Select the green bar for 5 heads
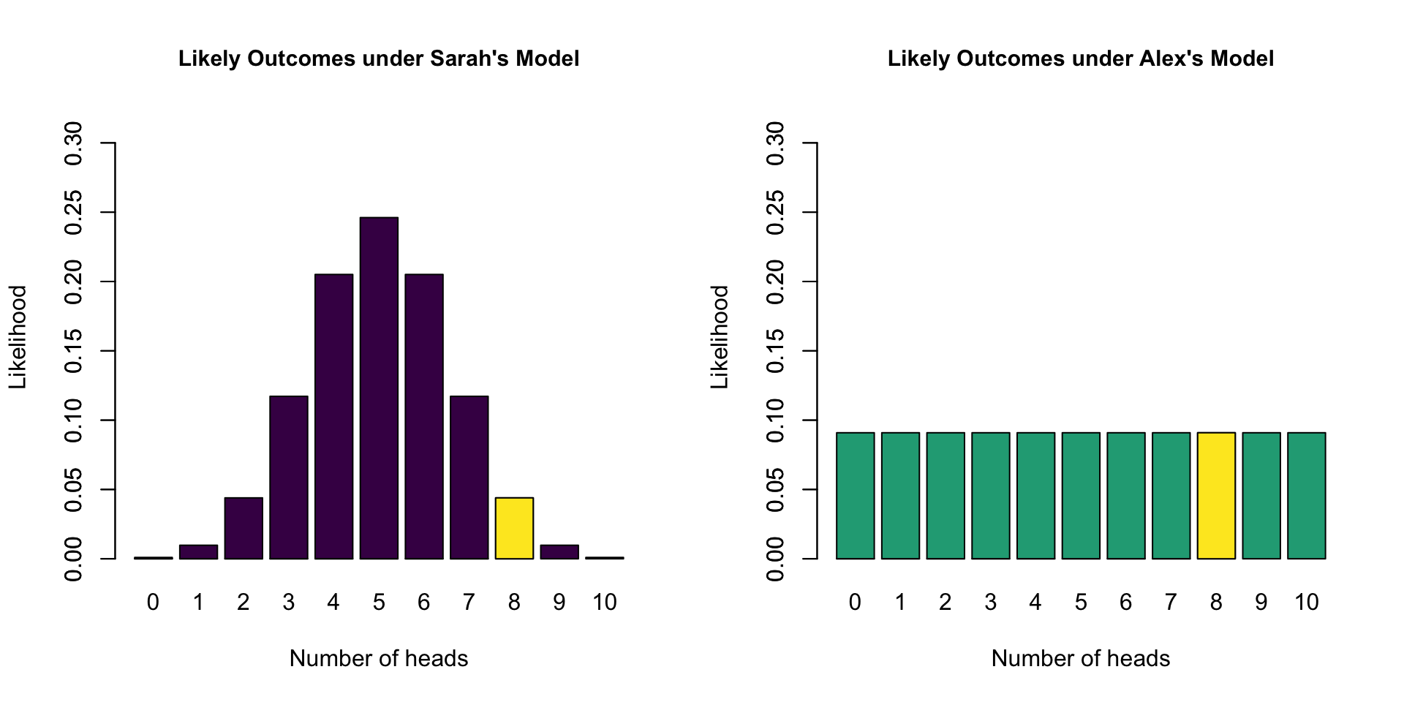The height and width of the screenshot is (702, 1404). coord(1081,496)
